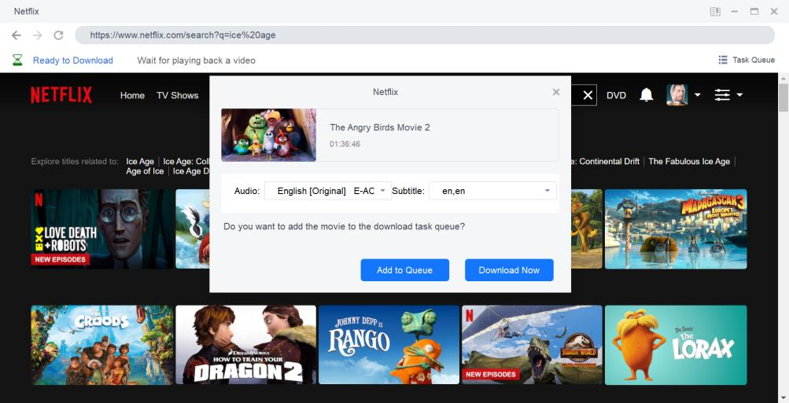Close the Netflix download dialog
Viewport: 789px width, 403px height.
556,92
